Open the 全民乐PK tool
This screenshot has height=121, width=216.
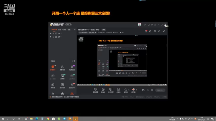click(72, 86)
